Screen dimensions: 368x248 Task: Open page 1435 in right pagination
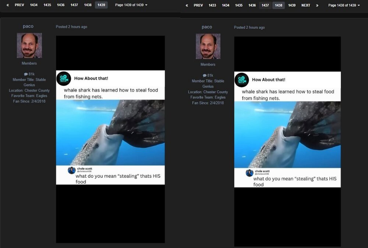click(239, 5)
